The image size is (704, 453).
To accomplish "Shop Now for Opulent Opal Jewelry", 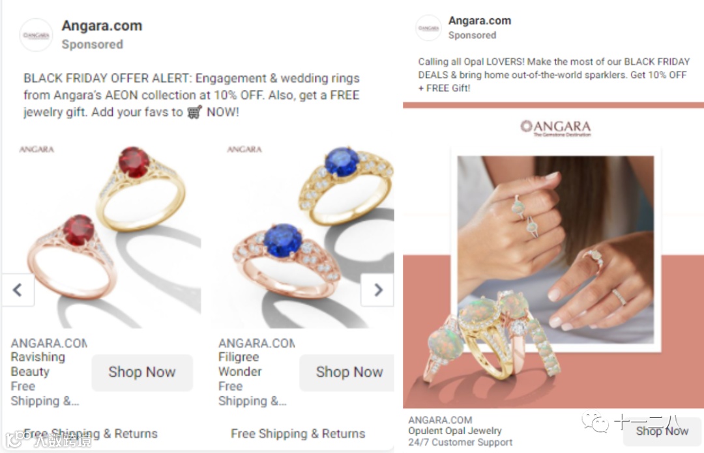I will tap(662, 431).
